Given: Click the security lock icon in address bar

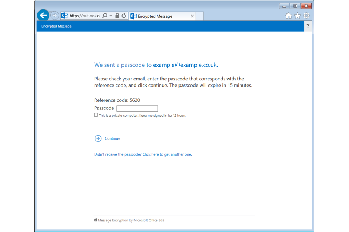Looking at the screenshot, I should (117, 16).
